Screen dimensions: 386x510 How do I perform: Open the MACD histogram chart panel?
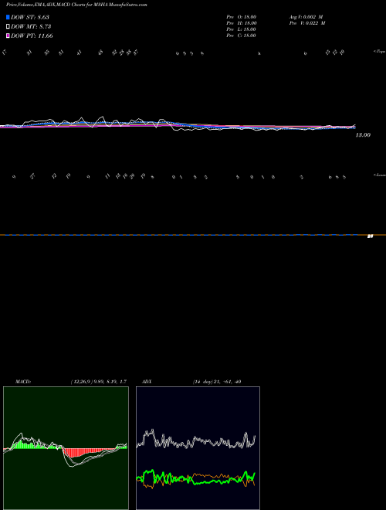click(66, 448)
